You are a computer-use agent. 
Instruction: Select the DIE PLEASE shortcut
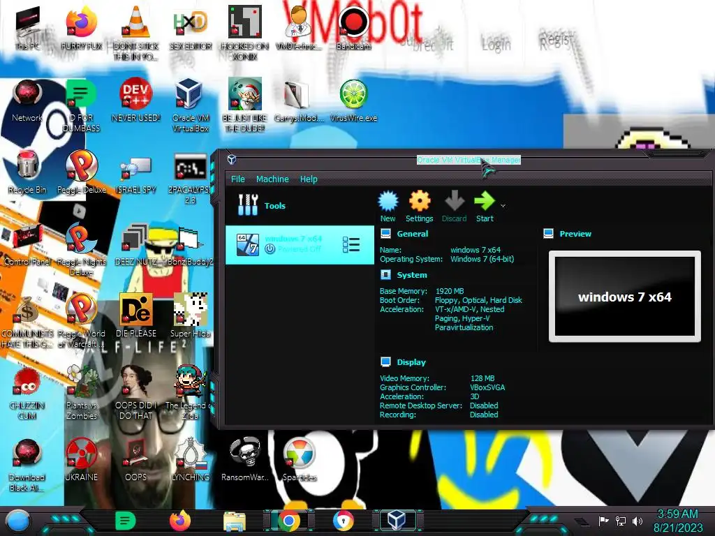[x=136, y=316]
